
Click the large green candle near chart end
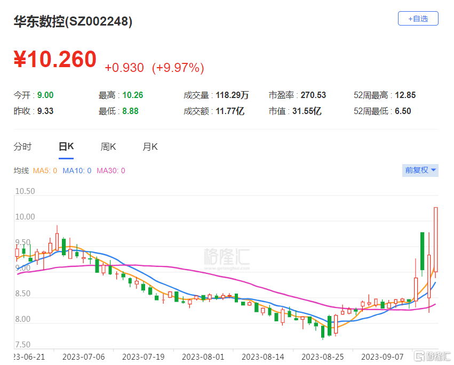click(422, 251)
